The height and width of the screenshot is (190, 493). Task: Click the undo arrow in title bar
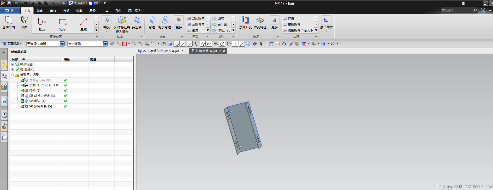click(x=17, y=3)
